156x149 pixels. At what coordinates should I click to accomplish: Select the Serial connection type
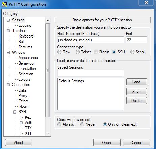(132, 52)
